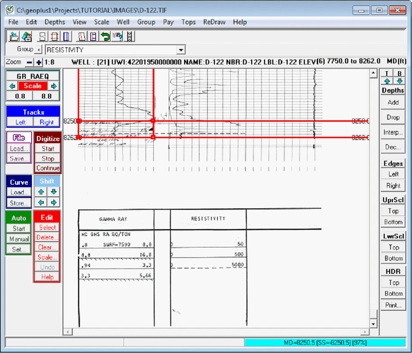412x353 pixels.
Task: Click the vertical scrollbar down arrow
Action: pyautogui.click(x=374, y=324)
